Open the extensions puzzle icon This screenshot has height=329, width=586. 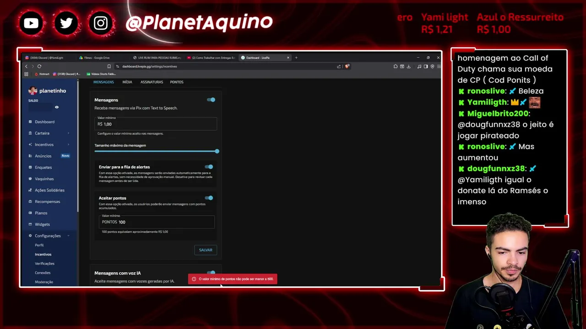(x=396, y=66)
